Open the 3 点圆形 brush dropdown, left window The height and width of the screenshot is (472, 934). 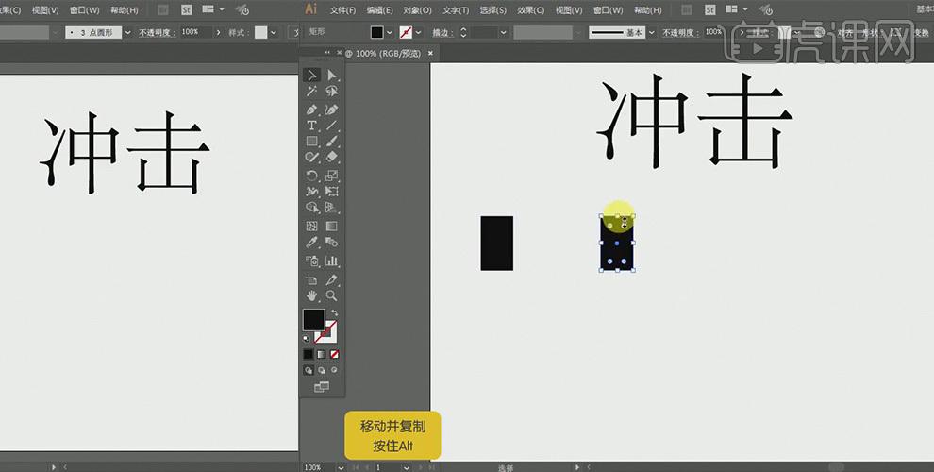click(x=127, y=33)
